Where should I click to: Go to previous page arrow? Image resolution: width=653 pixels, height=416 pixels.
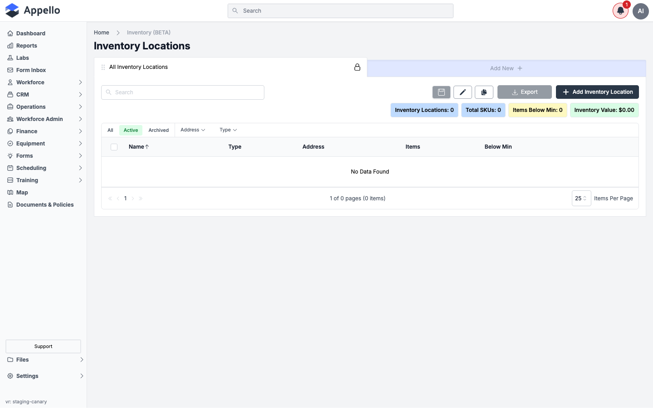click(118, 198)
